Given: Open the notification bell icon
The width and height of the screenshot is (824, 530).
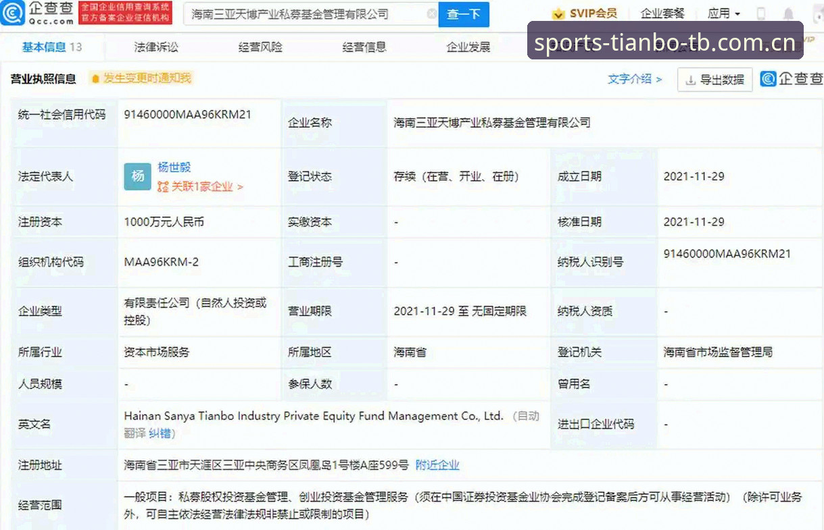Looking at the screenshot, I should (788, 14).
